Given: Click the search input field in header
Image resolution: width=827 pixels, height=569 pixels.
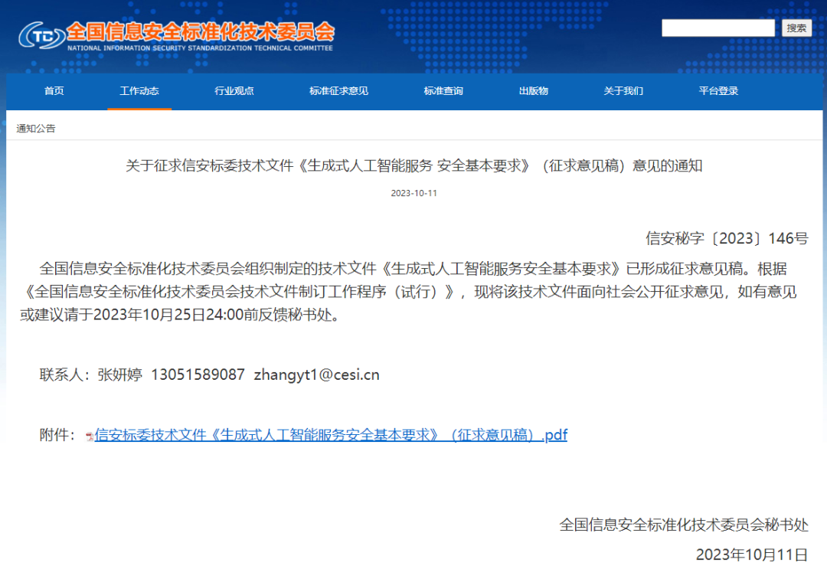Looking at the screenshot, I should [718, 28].
